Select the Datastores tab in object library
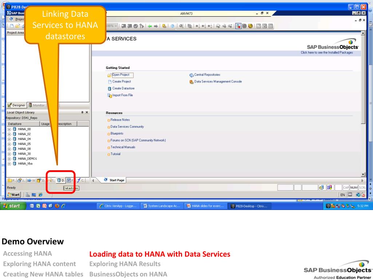 (x=61, y=180)
